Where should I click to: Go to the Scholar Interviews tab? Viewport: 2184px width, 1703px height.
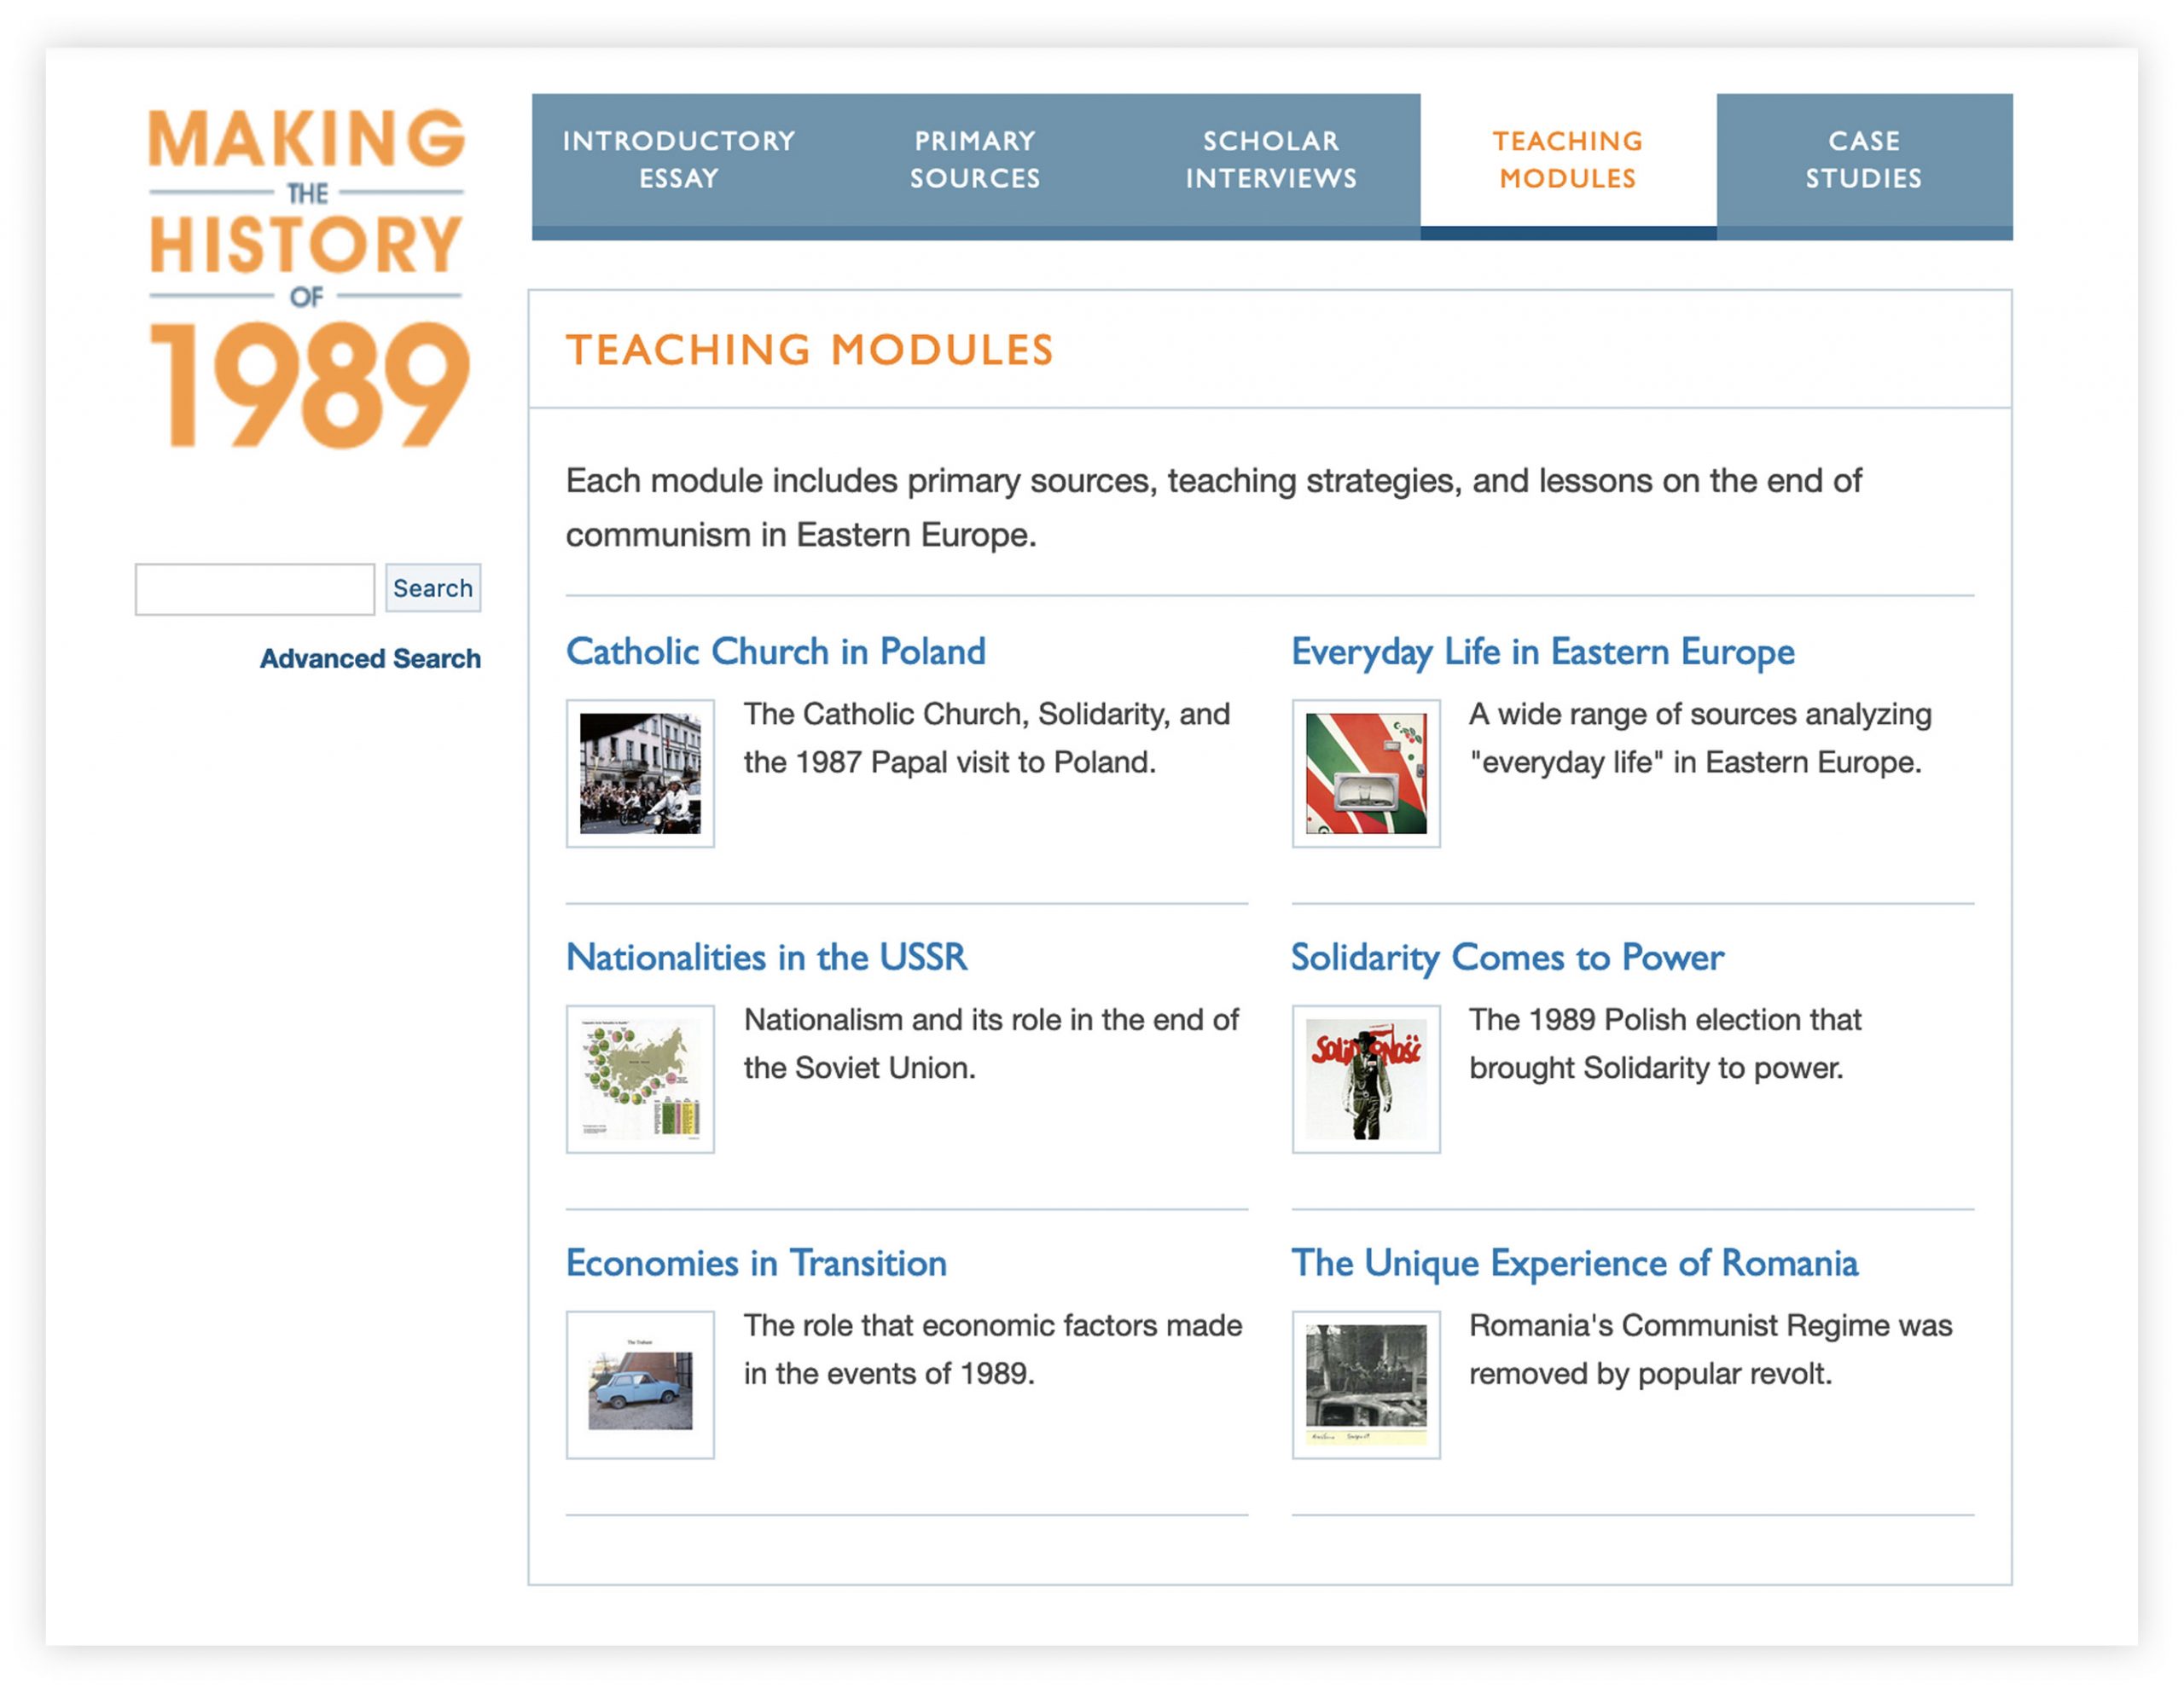click(1271, 160)
